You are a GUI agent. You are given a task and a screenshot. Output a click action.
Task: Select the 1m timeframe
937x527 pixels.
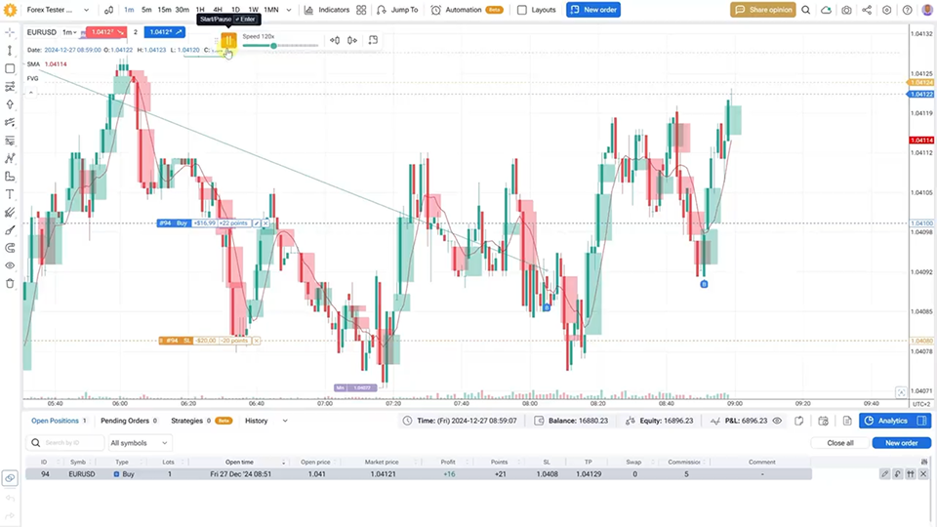[x=129, y=10]
